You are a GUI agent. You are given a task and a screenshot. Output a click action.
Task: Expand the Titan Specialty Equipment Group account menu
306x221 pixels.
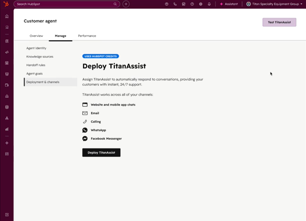[274, 4]
